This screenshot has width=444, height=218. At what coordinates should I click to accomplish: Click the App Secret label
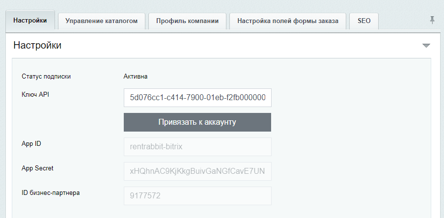point(37,168)
